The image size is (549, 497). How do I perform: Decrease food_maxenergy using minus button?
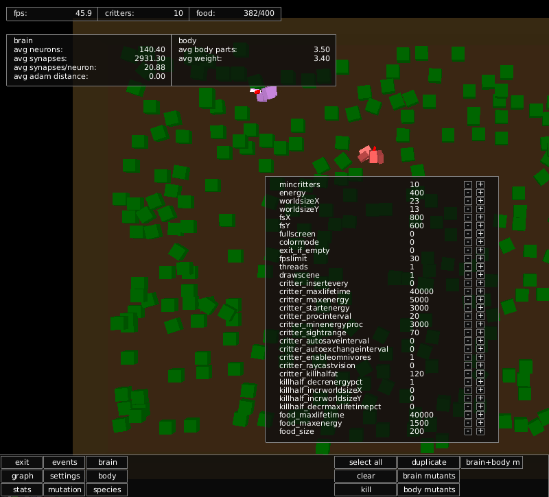(x=468, y=423)
